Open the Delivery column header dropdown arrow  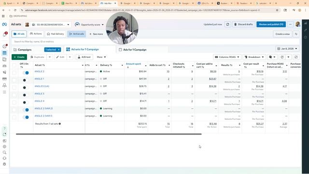[122, 65]
